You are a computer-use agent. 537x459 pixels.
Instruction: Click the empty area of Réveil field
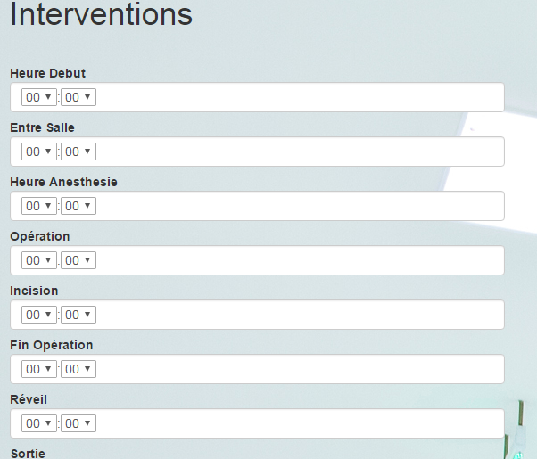294,423
